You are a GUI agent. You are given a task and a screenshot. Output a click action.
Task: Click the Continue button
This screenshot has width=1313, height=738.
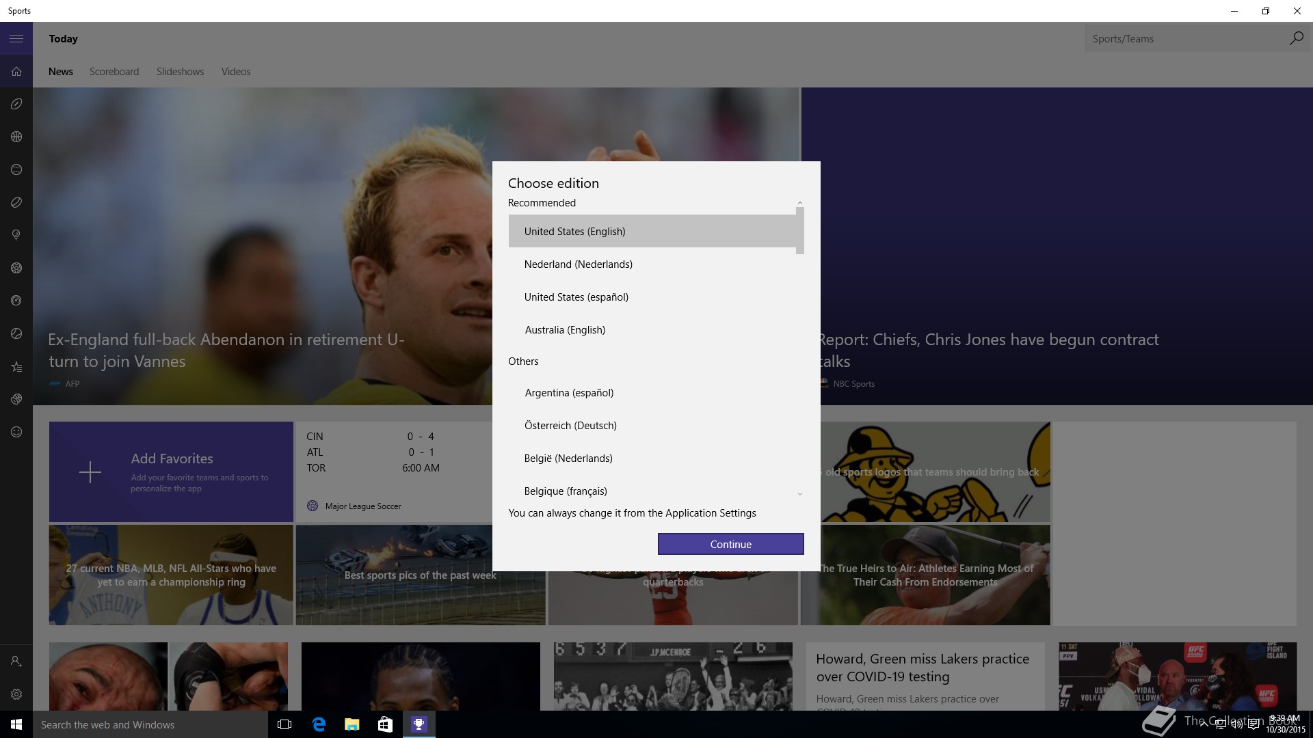click(730, 544)
